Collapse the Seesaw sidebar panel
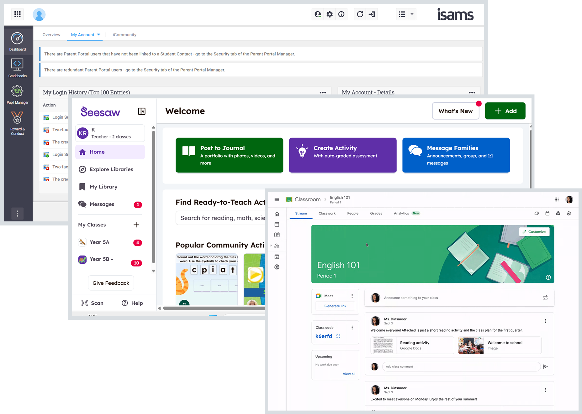The height and width of the screenshot is (414, 582). [x=142, y=111]
